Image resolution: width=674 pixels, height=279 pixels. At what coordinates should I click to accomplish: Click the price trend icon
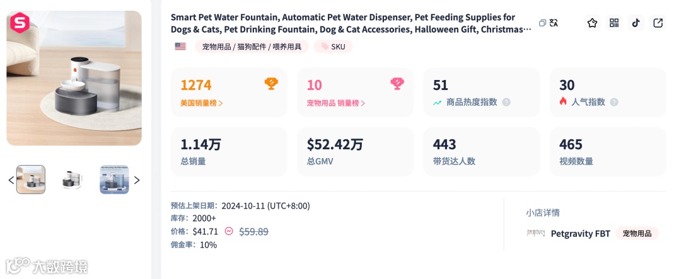pos(229,231)
